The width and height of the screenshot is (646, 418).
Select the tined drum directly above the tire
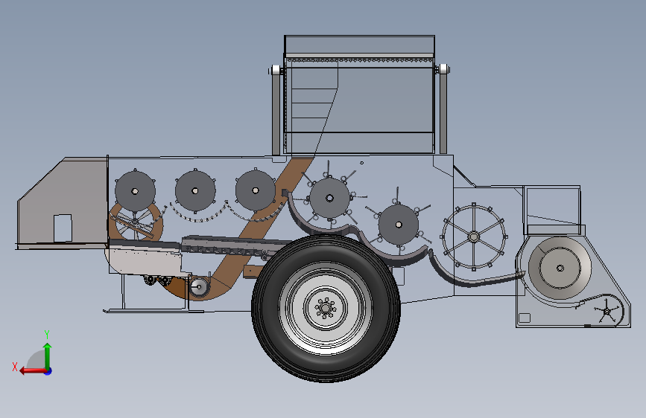[x=329, y=199]
